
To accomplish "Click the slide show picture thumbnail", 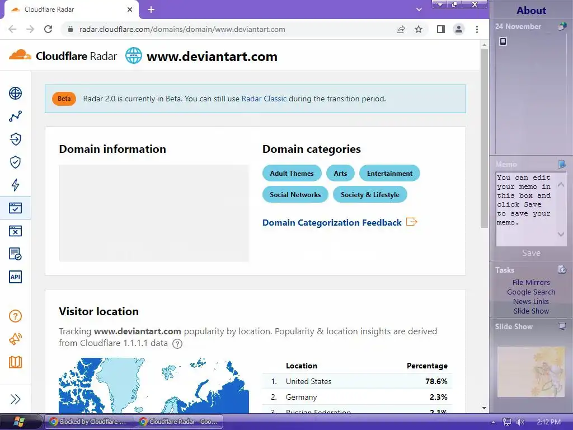I will coord(531,372).
